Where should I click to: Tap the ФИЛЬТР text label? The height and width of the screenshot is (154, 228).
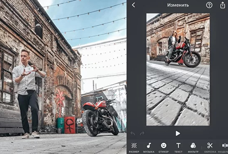(193, 152)
